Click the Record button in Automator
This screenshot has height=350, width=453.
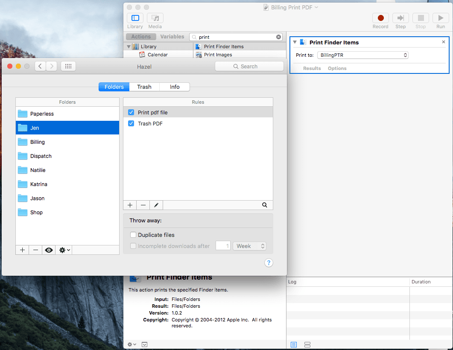(380, 18)
